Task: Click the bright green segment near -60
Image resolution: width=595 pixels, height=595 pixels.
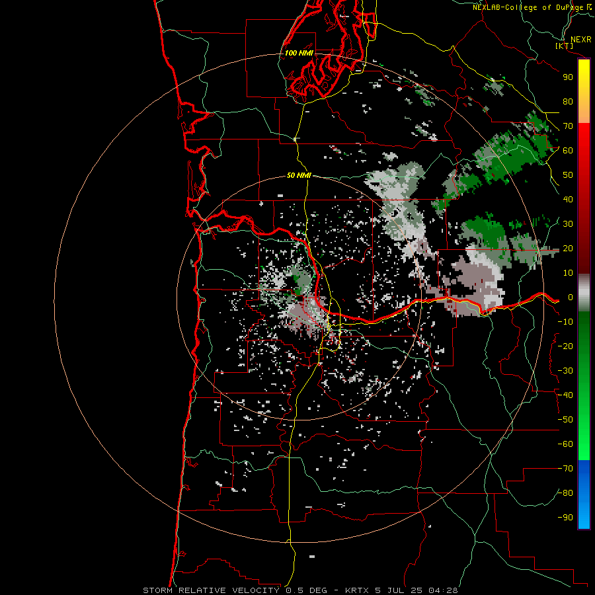Action: 584,444
